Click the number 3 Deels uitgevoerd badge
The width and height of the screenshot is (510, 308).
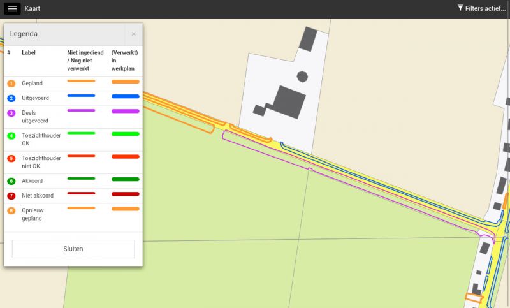coord(11,113)
